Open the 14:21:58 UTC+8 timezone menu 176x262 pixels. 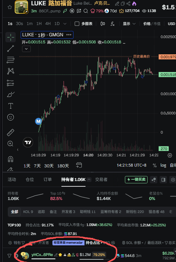[x=132, y=165]
